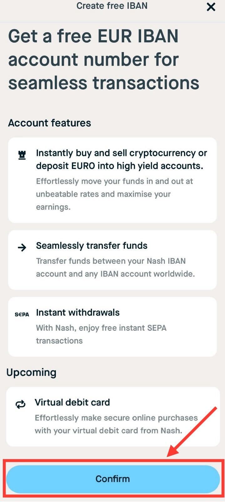
Task: Click the 'Effortlessly move your funds' description
Action: tap(115, 194)
